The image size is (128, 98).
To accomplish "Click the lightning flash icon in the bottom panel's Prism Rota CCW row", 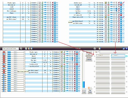I will [62, 66].
